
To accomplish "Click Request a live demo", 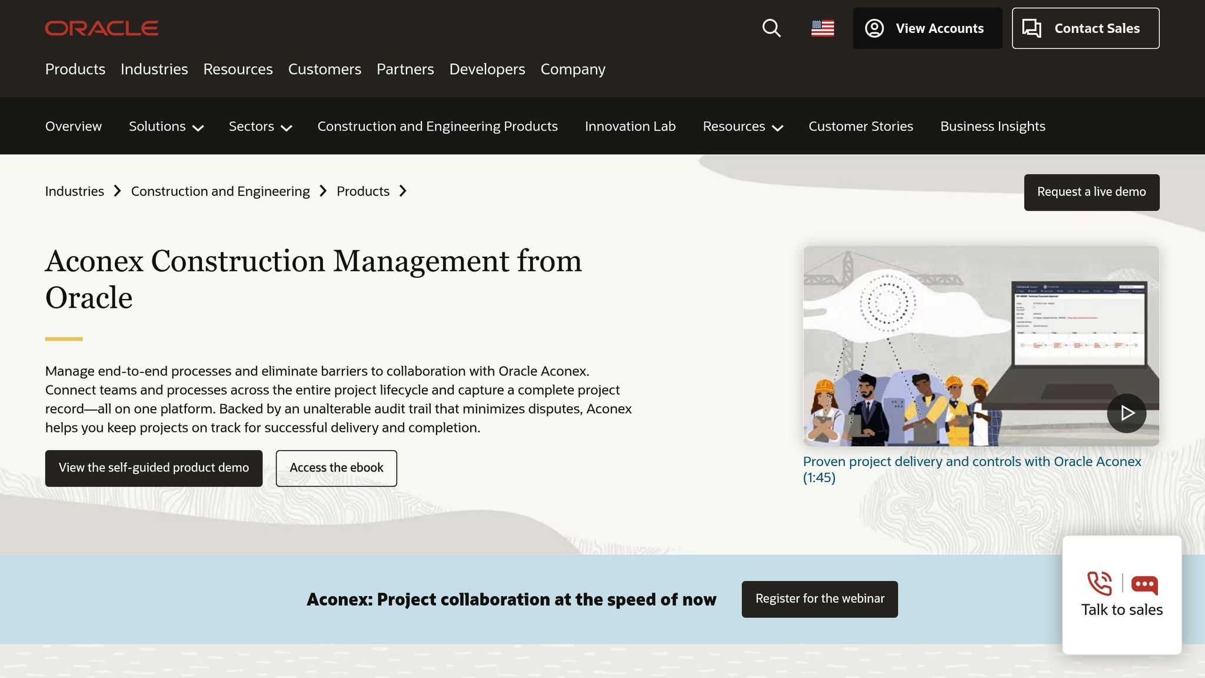I will 1091,192.
